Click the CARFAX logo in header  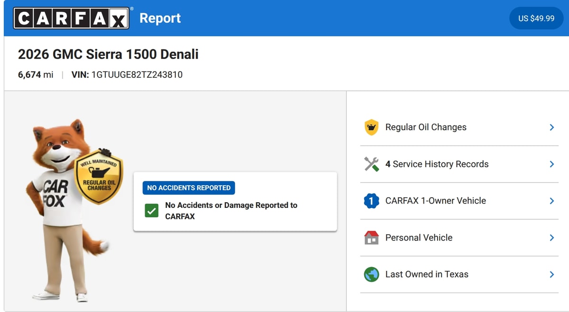pyautogui.click(x=71, y=18)
